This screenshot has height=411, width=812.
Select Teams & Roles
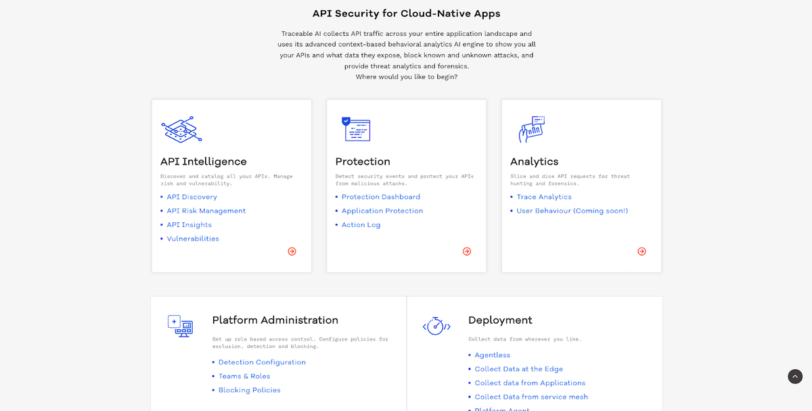(x=244, y=376)
